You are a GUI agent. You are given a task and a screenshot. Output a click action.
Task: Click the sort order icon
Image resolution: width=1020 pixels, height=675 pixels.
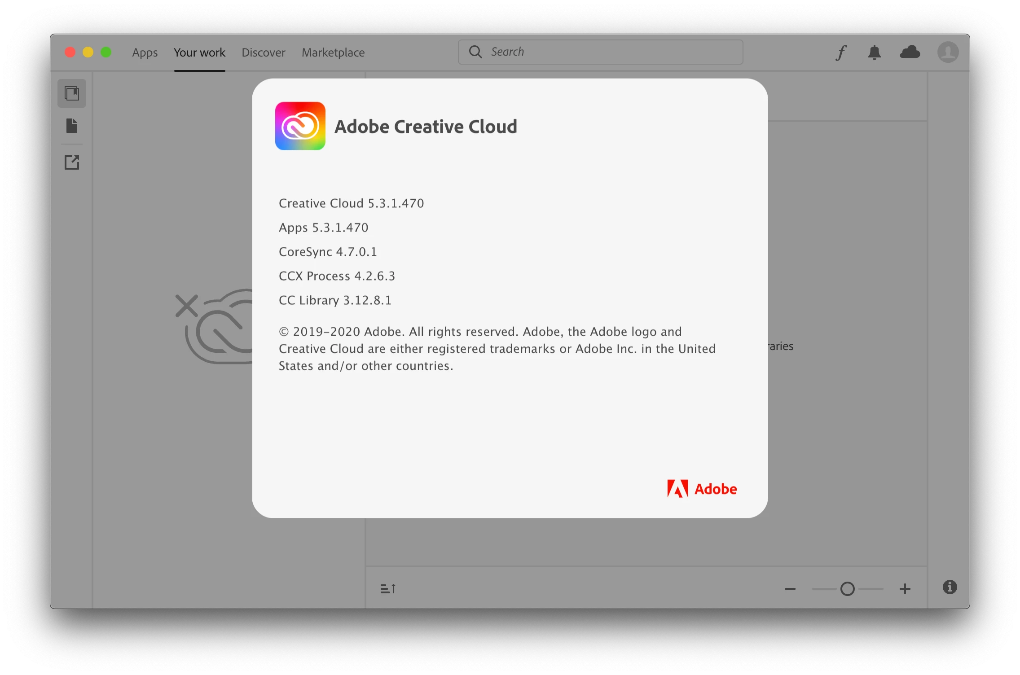(388, 588)
